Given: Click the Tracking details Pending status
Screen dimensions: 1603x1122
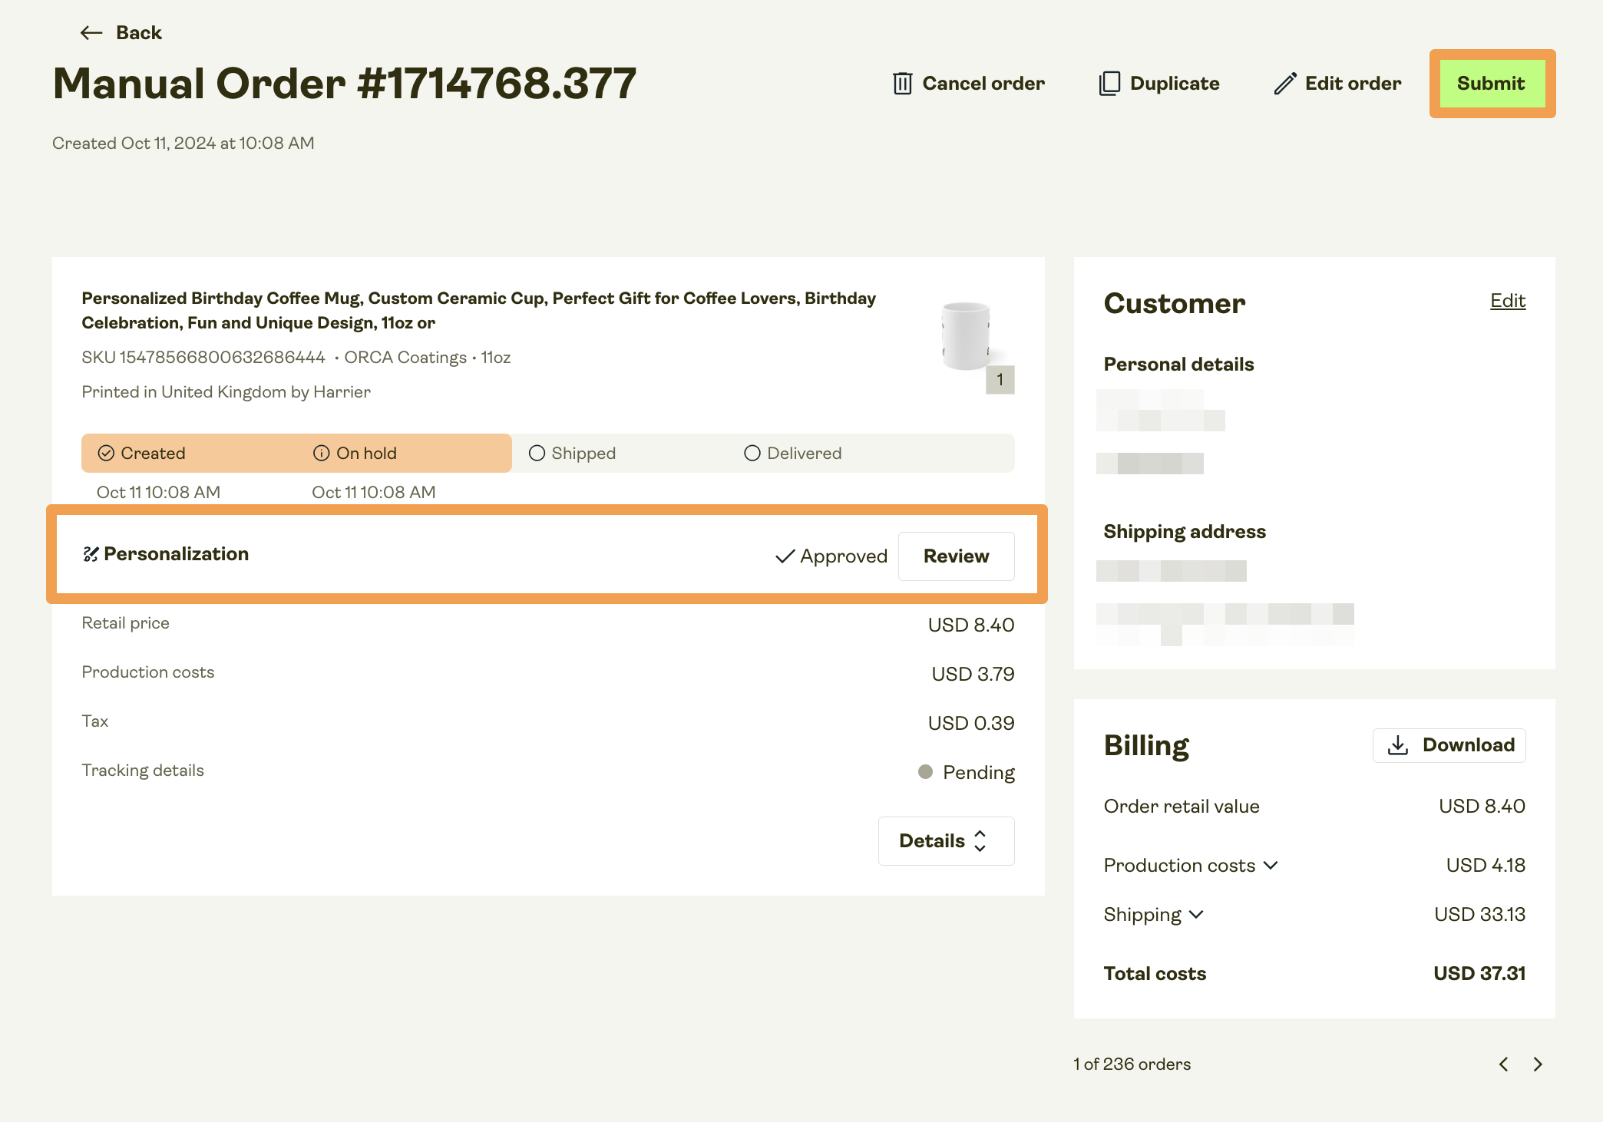Looking at the screenshot, I should coord(979,772).
